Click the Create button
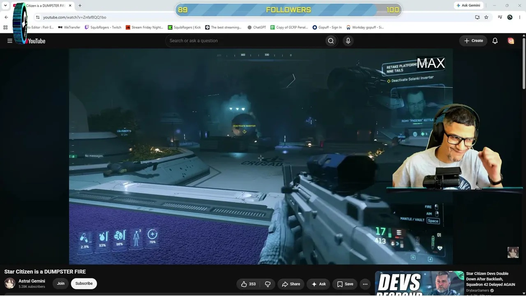Viewport: 526px width, 296px height. point(473,41)
